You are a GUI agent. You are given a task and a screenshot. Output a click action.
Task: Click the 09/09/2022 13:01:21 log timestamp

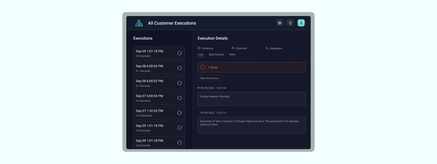(213, 113)
